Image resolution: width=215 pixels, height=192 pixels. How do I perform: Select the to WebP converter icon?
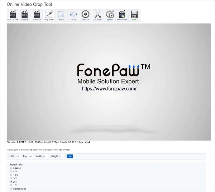click(25, 15)
